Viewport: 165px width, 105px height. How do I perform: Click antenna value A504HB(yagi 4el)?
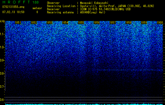pyautogui.click(x=93, y=12)
